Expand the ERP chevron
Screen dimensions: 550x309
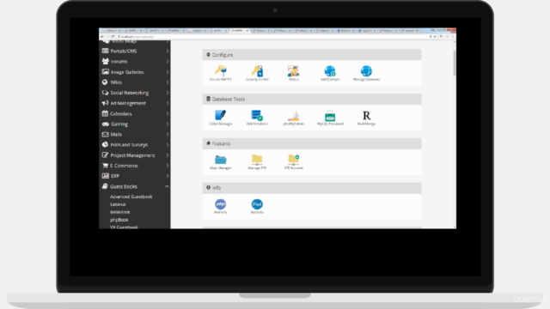168,176
